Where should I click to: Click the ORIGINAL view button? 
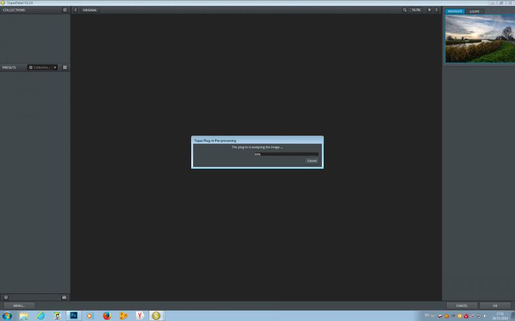point(89,10)
